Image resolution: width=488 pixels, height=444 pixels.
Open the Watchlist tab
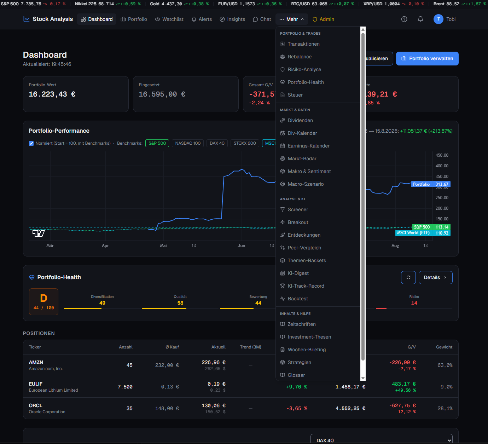(x=169, y=19)
